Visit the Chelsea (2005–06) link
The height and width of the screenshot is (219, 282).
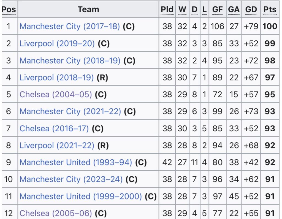(x=56, y=213)
